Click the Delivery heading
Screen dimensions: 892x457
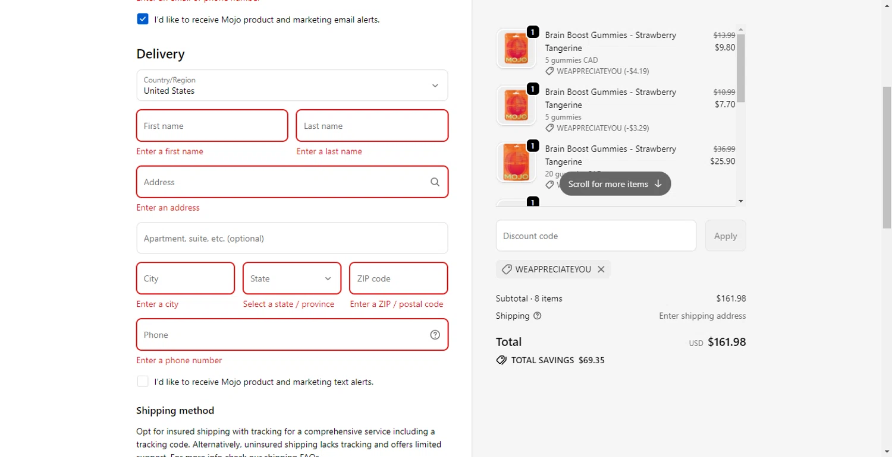(x=161, y=54)
